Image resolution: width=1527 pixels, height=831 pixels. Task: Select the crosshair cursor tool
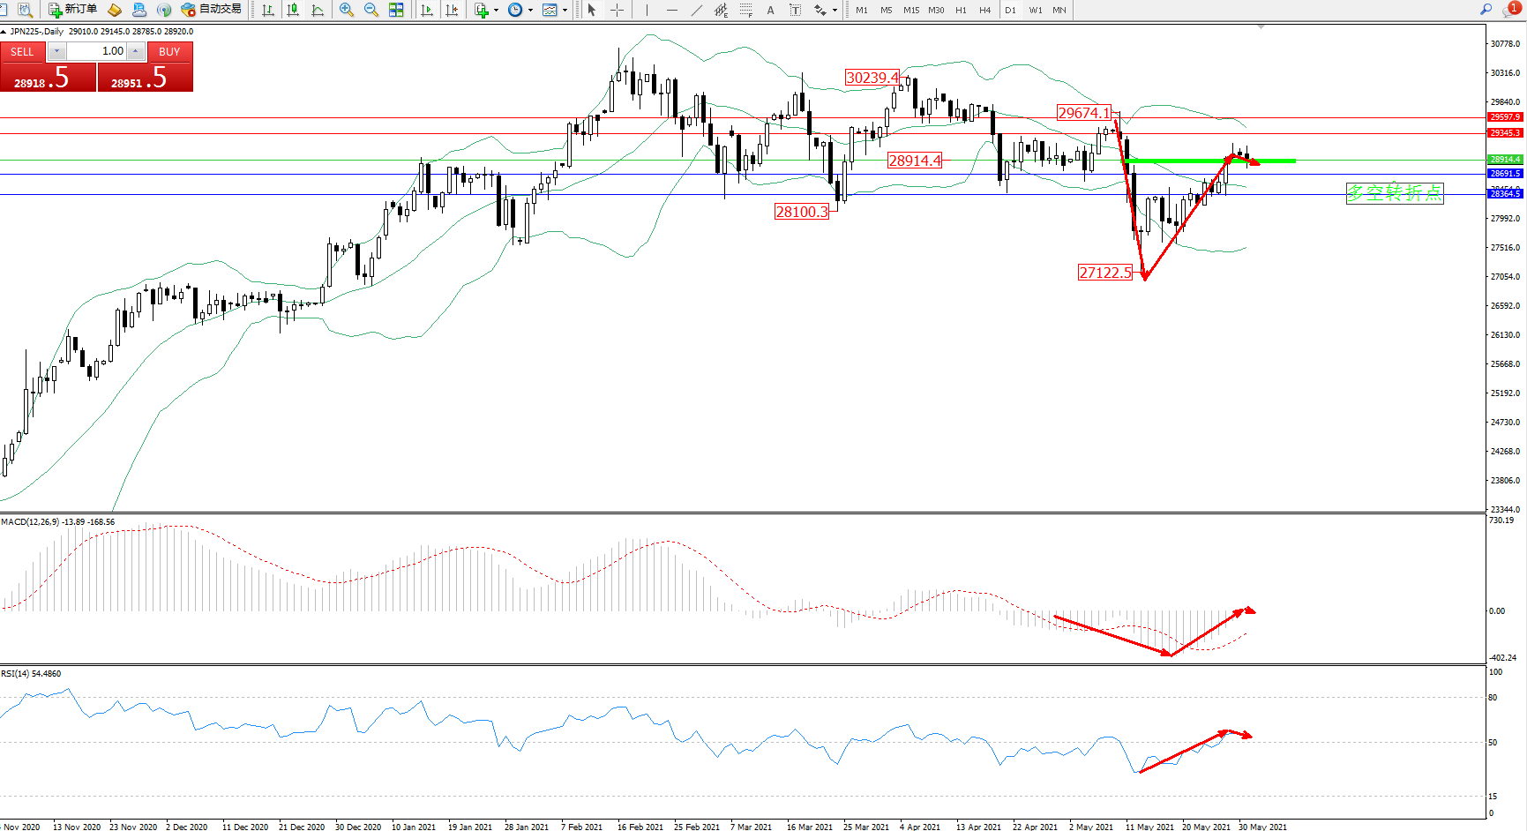(618, 10)
